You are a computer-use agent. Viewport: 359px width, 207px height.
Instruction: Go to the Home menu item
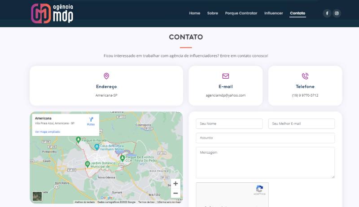tap(194, 13)
